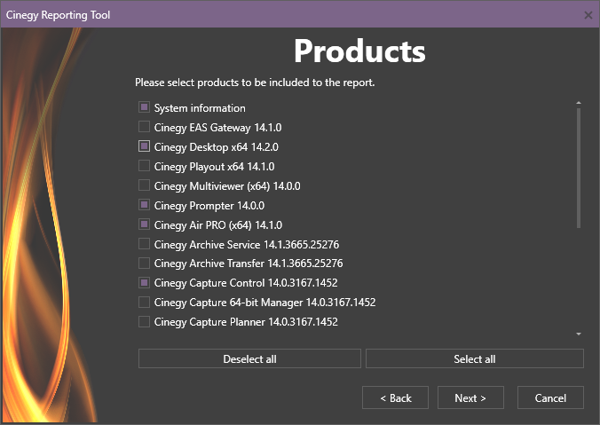Check Cinegy Capture Planner 14.0.3167.1452

click(x=144, y=321)
